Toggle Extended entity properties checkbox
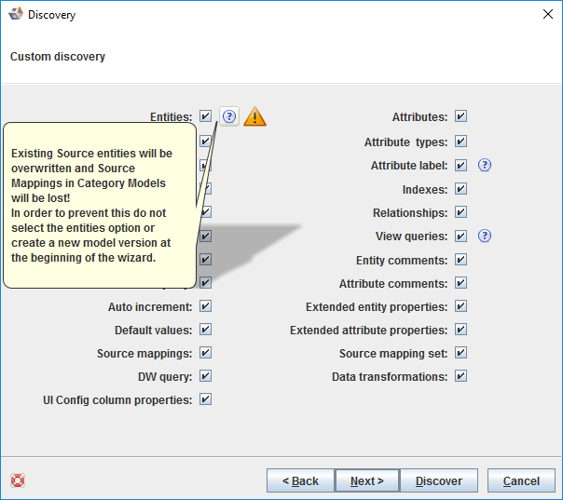The image size is (563, 500). point(460,306)
